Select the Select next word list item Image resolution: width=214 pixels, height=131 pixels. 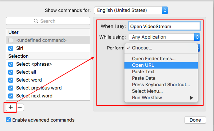(x=48, y=96)
